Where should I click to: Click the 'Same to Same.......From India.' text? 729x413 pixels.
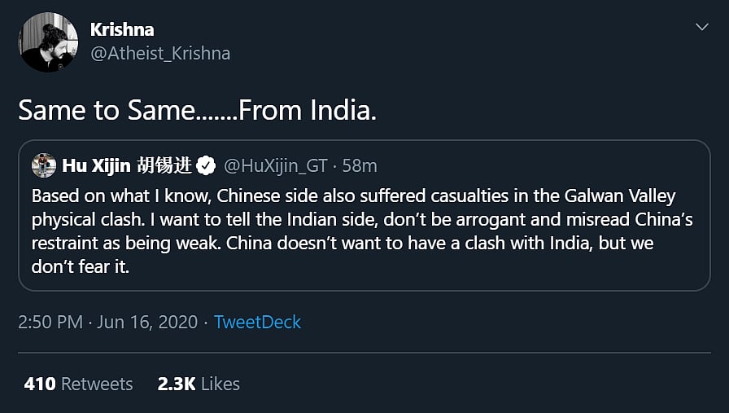pyautogui.click(x=197, y=110)
